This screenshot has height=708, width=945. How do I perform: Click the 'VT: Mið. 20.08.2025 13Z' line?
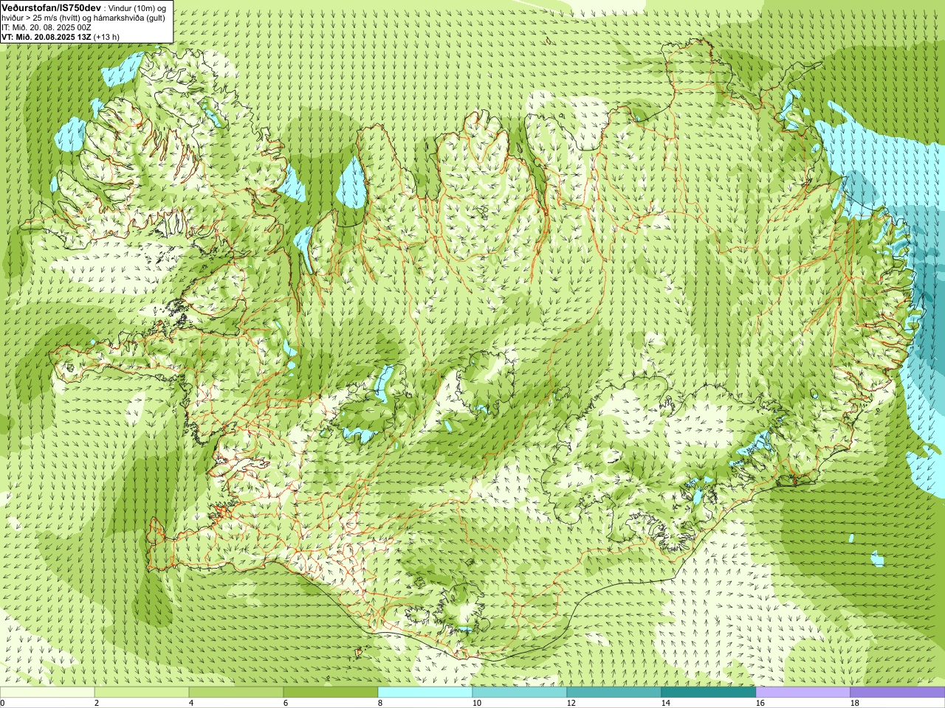pyautogui.click(x=47, y=37)
